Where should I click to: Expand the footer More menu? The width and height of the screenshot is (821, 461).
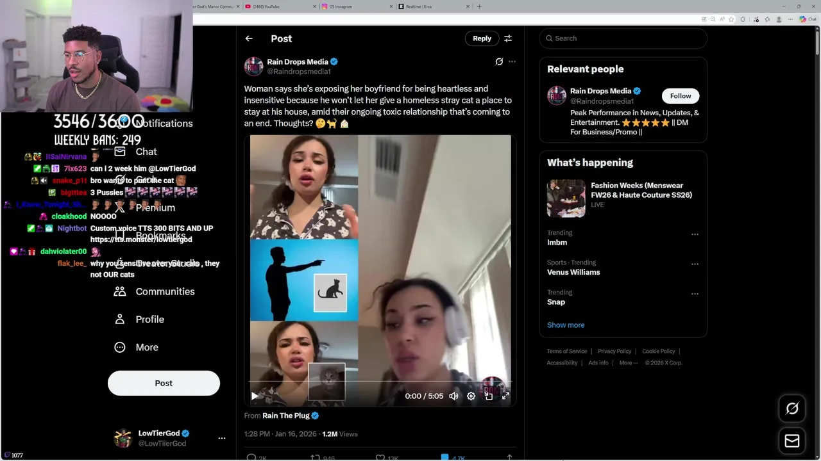click(x=629, y=363)
